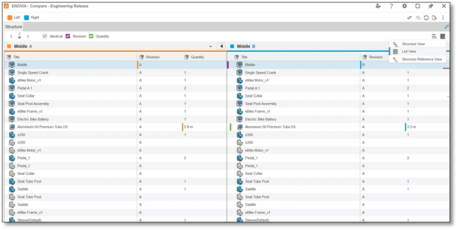Click the Revision column icon in right pane
The height and width of the screenshot is (230, 458).
[x=364, y=57]
